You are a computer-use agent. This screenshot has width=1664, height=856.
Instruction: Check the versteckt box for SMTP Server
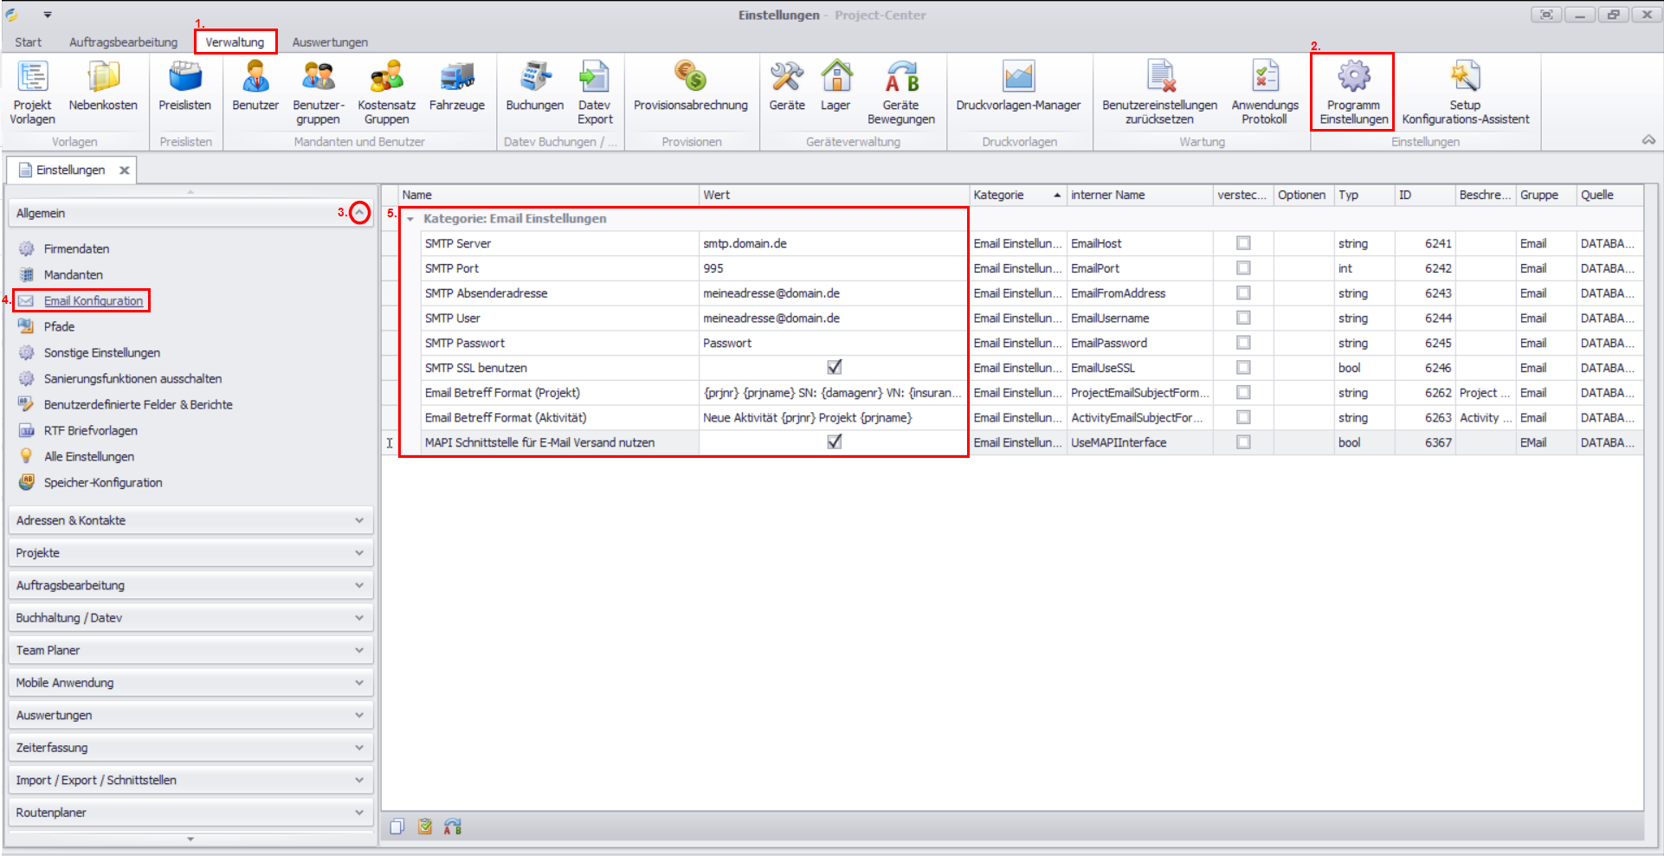click(1243, 243)
